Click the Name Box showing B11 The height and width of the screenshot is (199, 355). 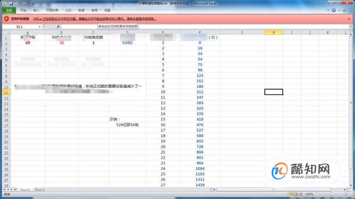pyautogui.click(x=20, y=26)
